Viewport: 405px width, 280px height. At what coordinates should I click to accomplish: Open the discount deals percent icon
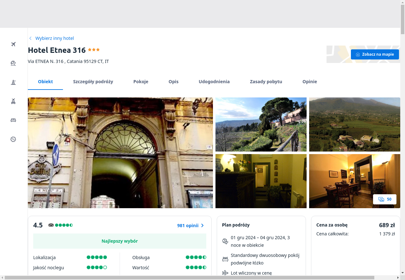coord(13,139)
